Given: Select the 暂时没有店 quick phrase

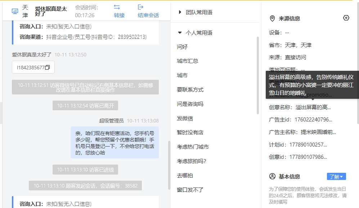Looking at the screenshot, I should [x=190, y=133].
